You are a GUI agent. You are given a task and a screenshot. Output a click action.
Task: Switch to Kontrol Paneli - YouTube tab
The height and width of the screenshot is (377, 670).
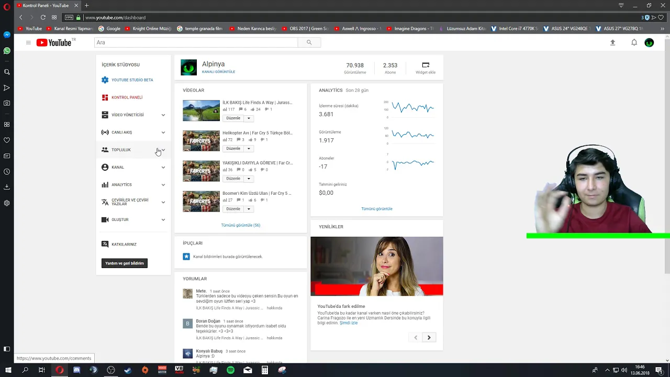[46, 5]
